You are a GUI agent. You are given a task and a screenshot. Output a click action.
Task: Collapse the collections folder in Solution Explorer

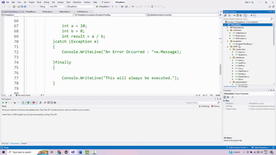click(x=228, y=30)
